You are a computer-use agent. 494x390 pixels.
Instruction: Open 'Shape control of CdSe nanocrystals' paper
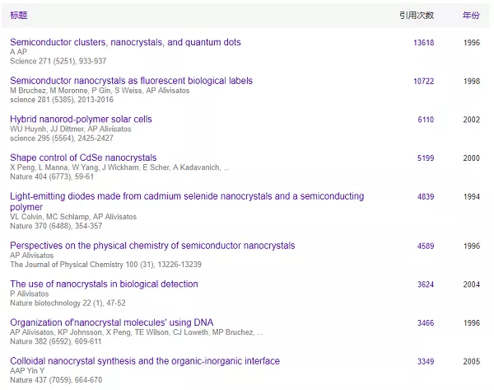pos(82,157)
